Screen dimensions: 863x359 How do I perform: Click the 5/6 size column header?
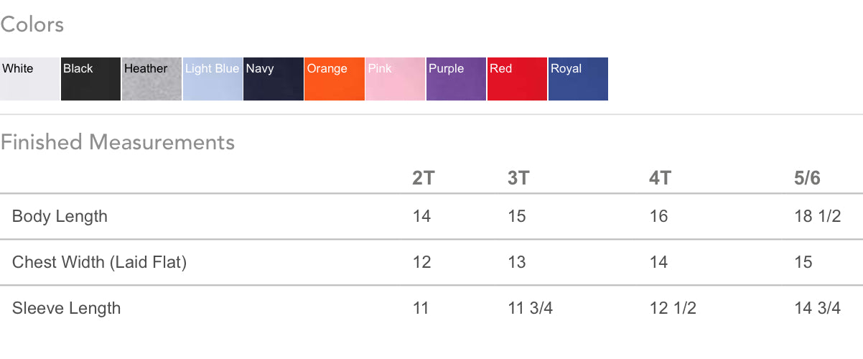click(807, 178)
